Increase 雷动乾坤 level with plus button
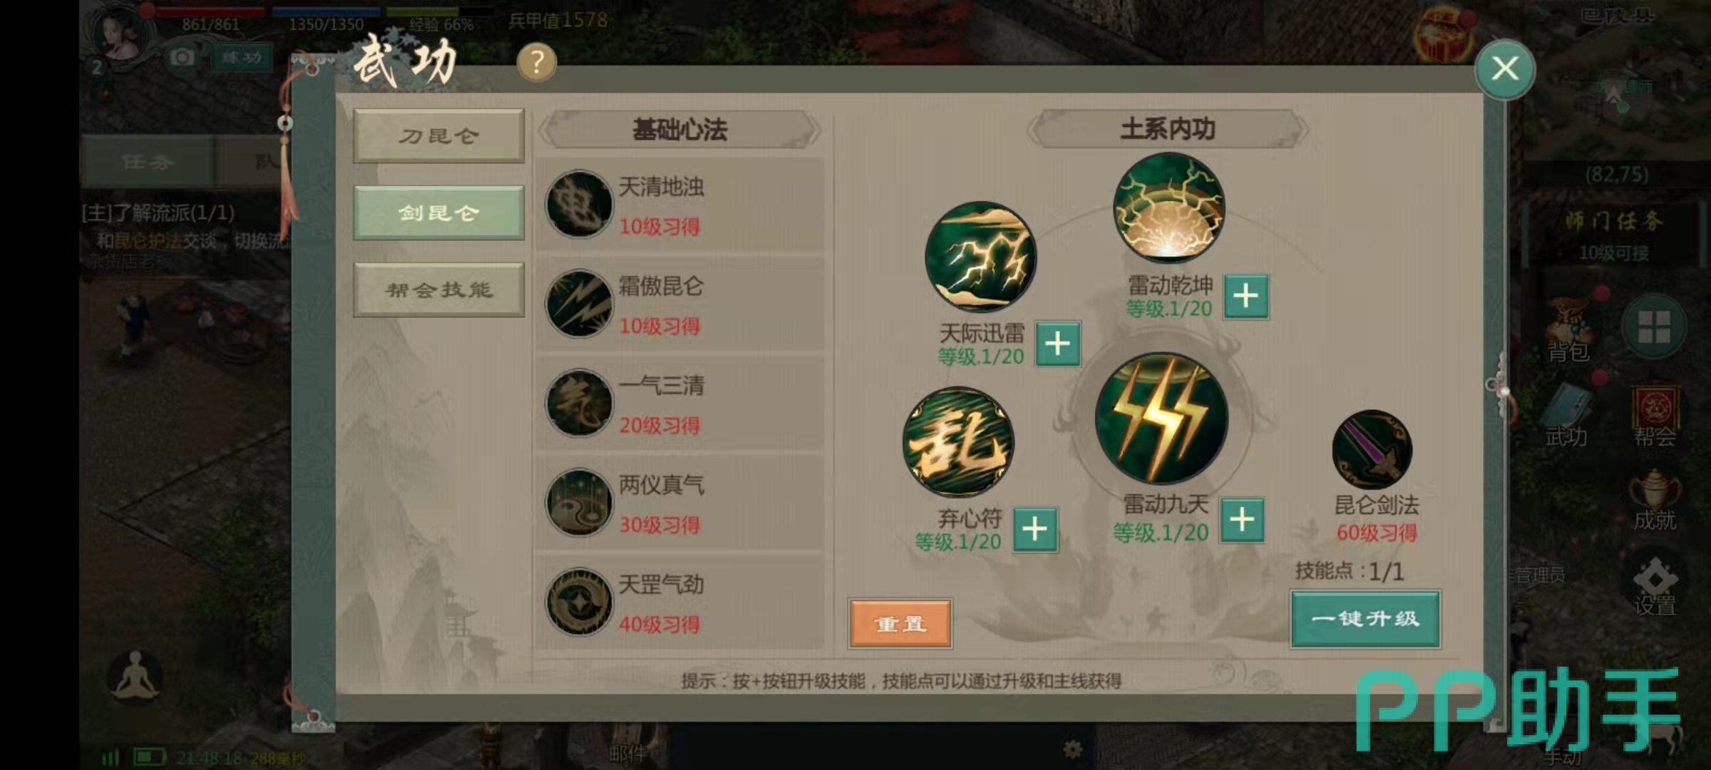Image resolution: width=1711 pixels, height=770 pixels. [x=1245, y=295]
